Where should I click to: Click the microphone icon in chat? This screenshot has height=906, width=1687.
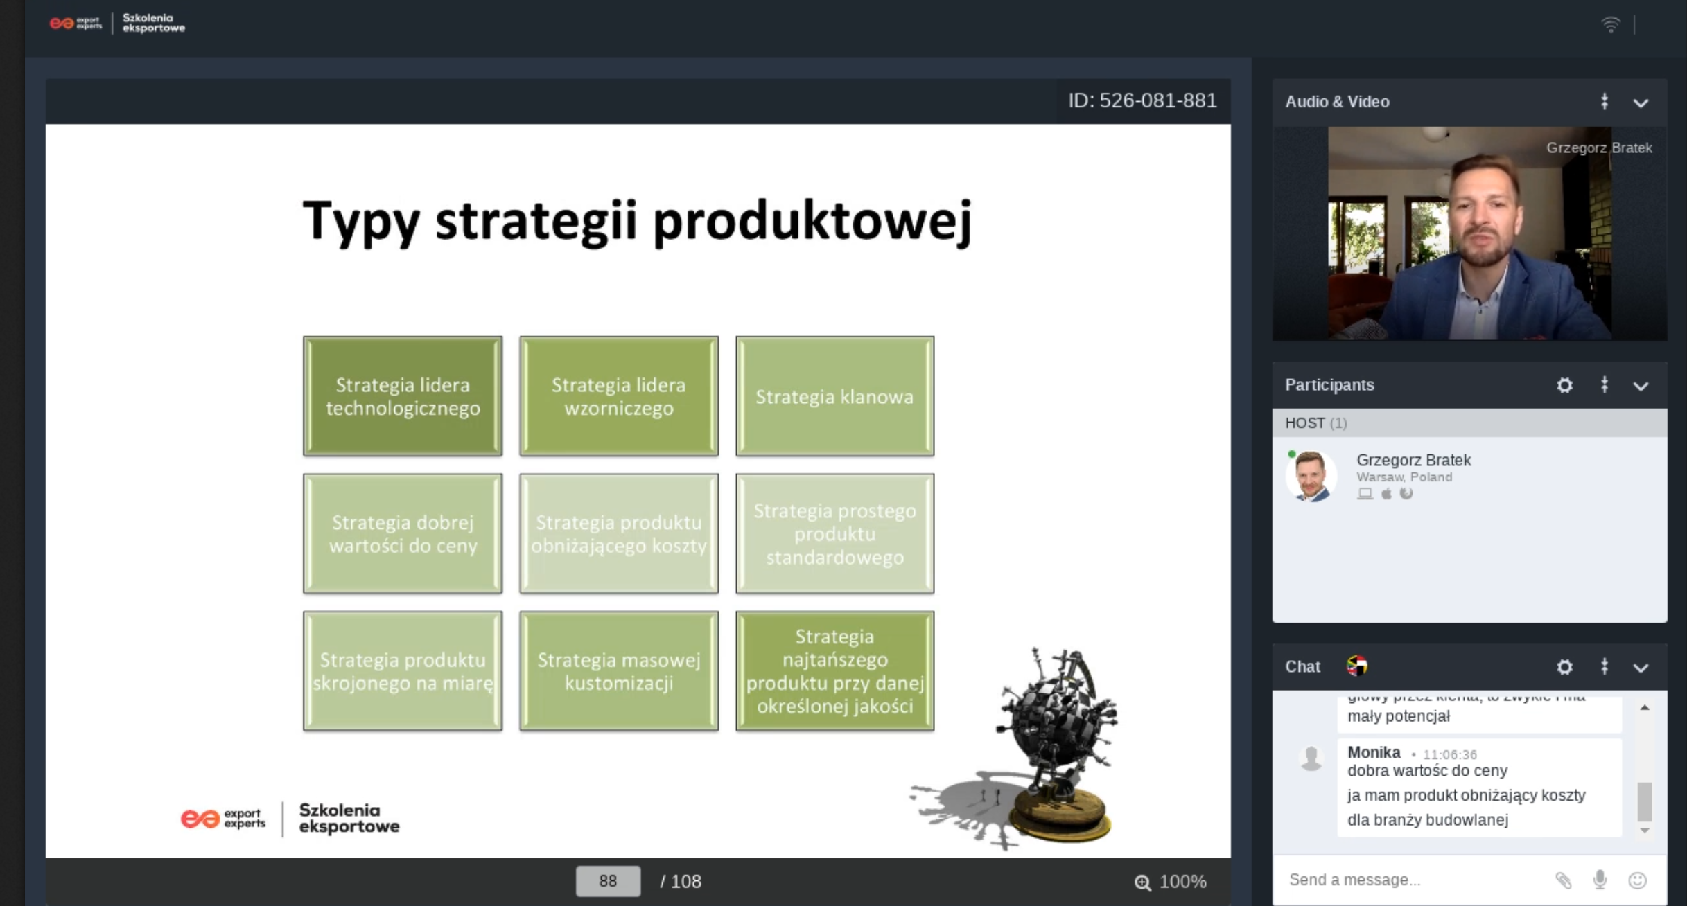pos(1600,880)
